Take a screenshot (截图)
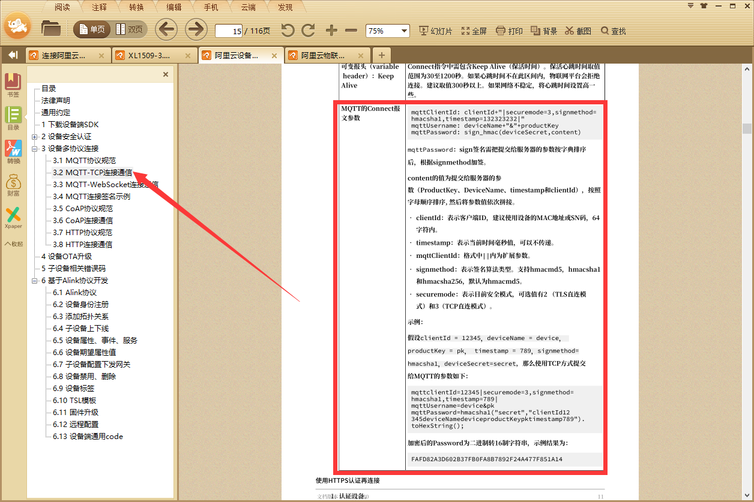Image resolution: width=754 pixels, height=502 pixels. pyautogui.click(x=578, y=31)
